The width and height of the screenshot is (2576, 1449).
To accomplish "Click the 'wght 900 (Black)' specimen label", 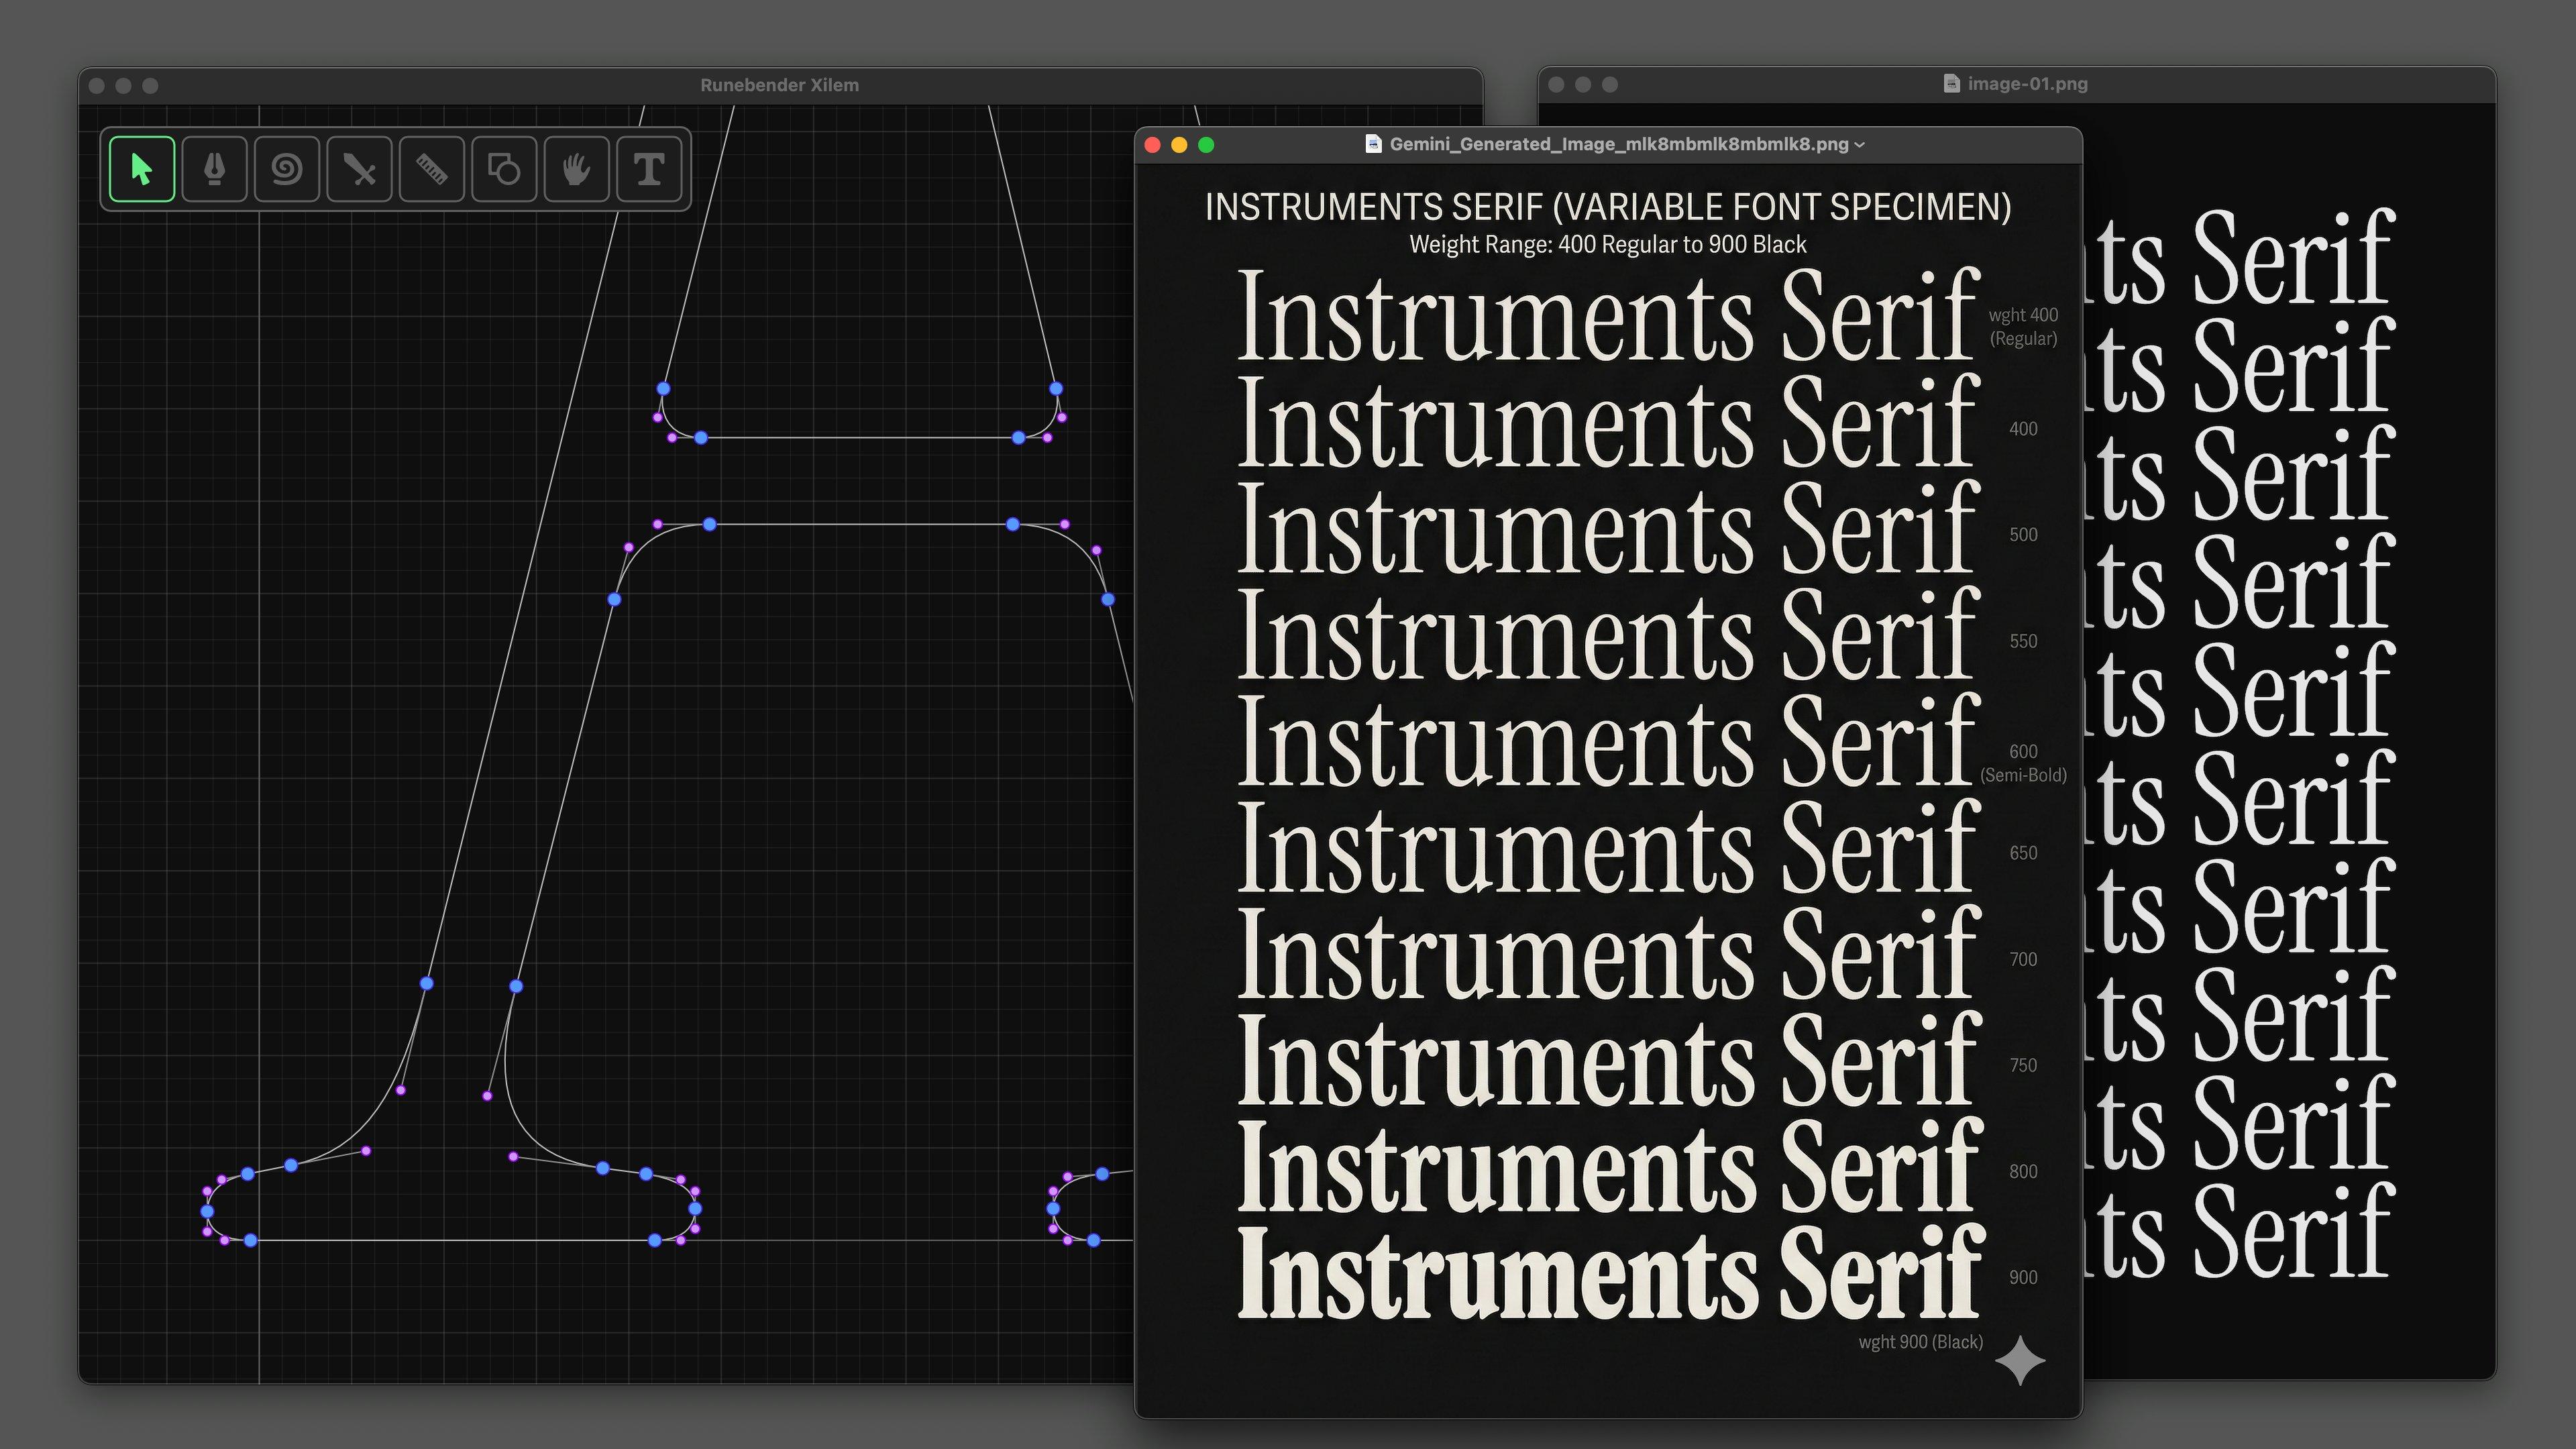I will [1920, 1342].
